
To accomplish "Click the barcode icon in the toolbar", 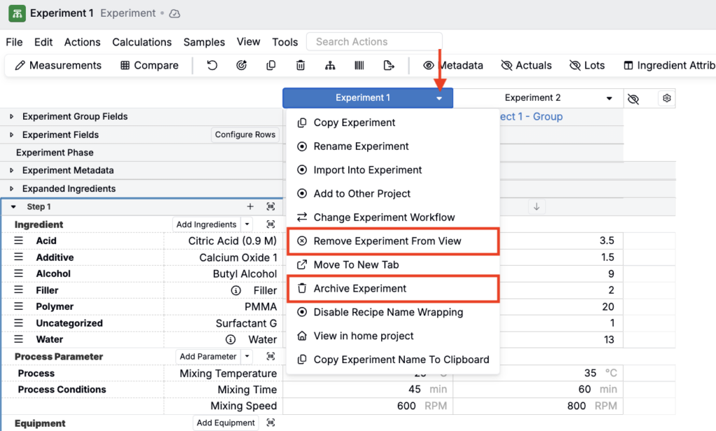I will pyautogui.click(x=359, y=66).
